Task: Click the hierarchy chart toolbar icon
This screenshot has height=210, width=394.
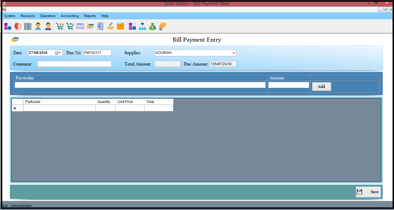Action: point(142,27)
